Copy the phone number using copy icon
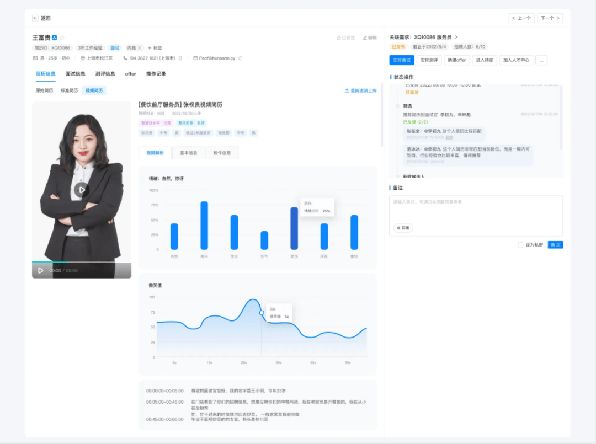 click(x=180, y=58)
